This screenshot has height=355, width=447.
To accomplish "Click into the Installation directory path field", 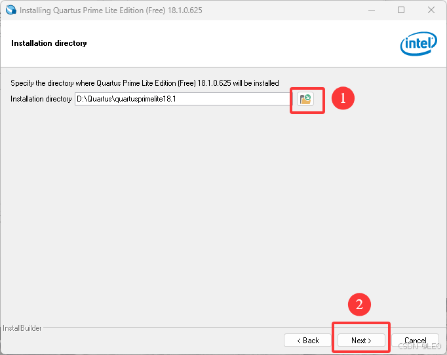I will (182, 99).
